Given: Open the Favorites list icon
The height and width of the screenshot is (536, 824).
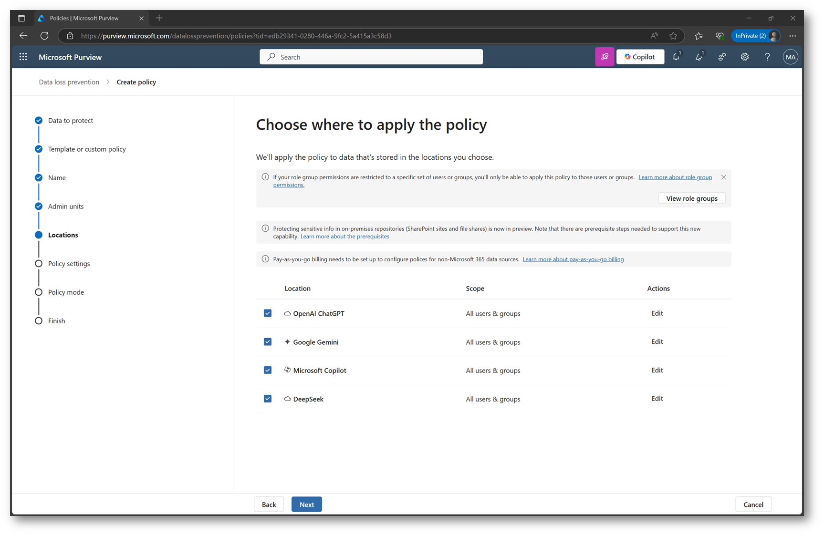Looking at the screenshot, I should point(699,36).
